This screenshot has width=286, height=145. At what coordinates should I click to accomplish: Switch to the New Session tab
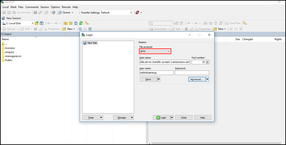[x=11, y=18]
